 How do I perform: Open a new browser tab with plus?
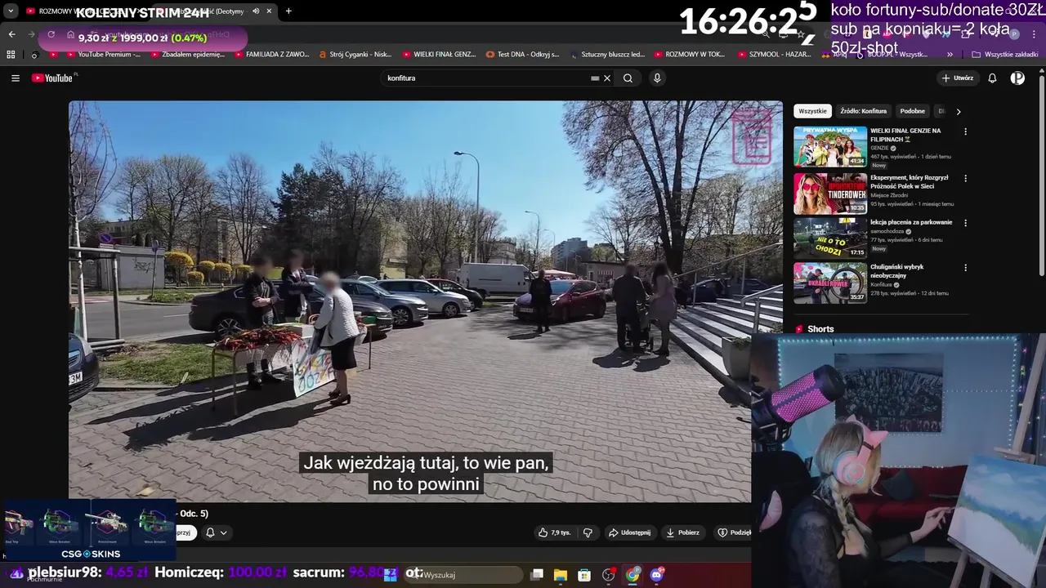coord(288,11)
